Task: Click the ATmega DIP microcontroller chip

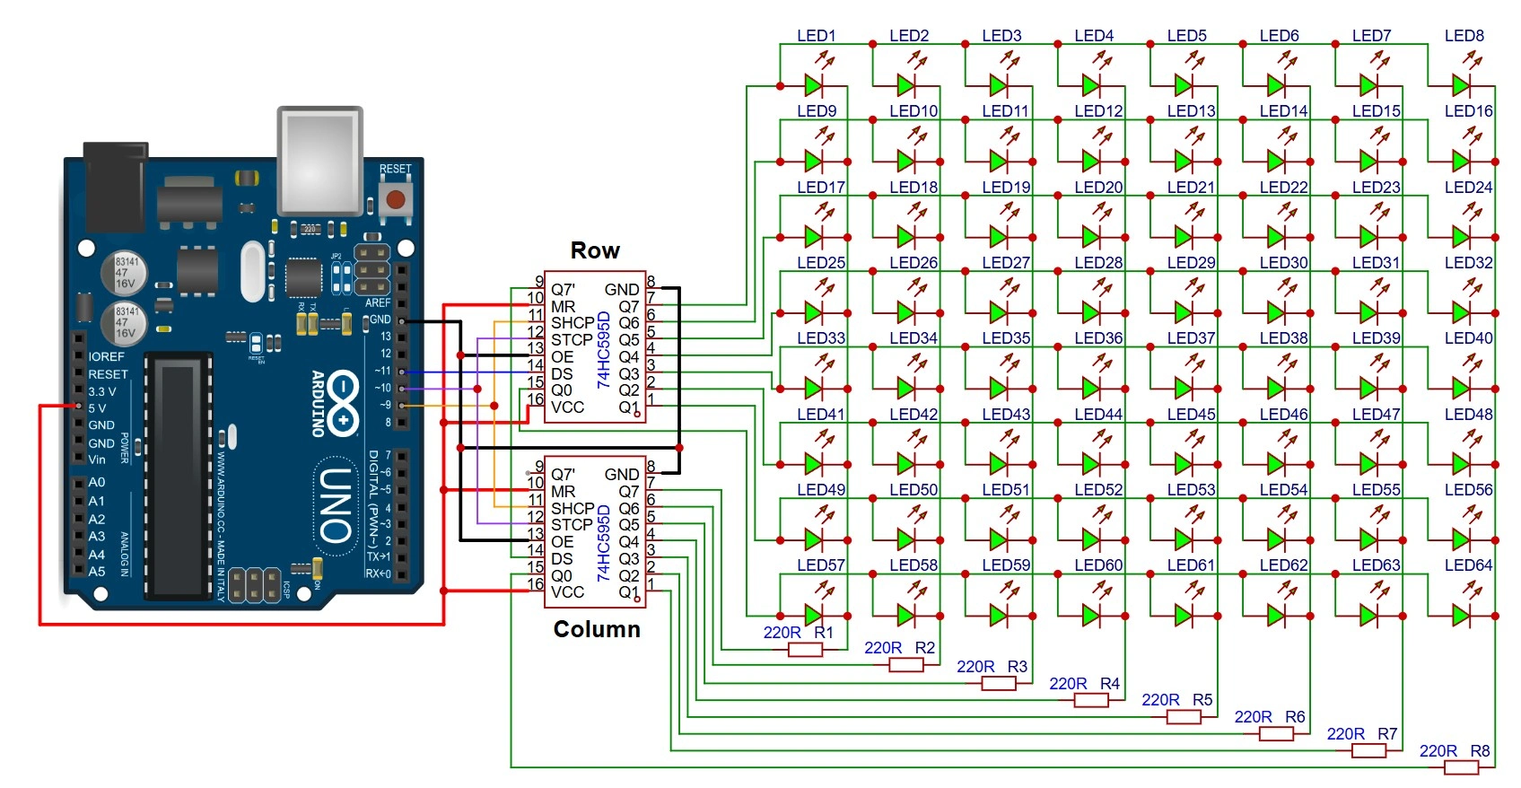Action: [178, 477]
